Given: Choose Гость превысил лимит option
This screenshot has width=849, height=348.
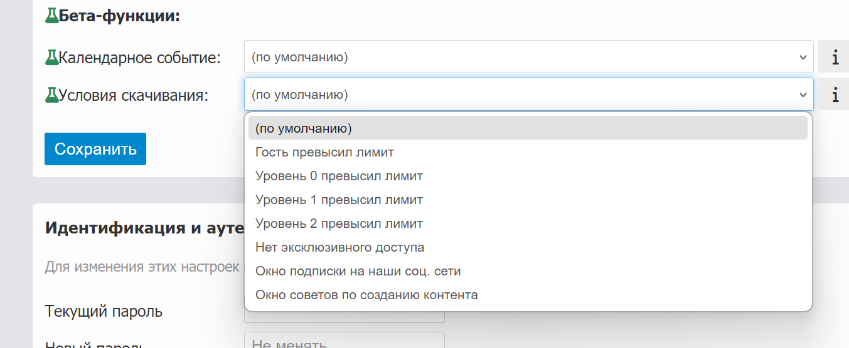Looking at the screenshot, I should (324, 152).
